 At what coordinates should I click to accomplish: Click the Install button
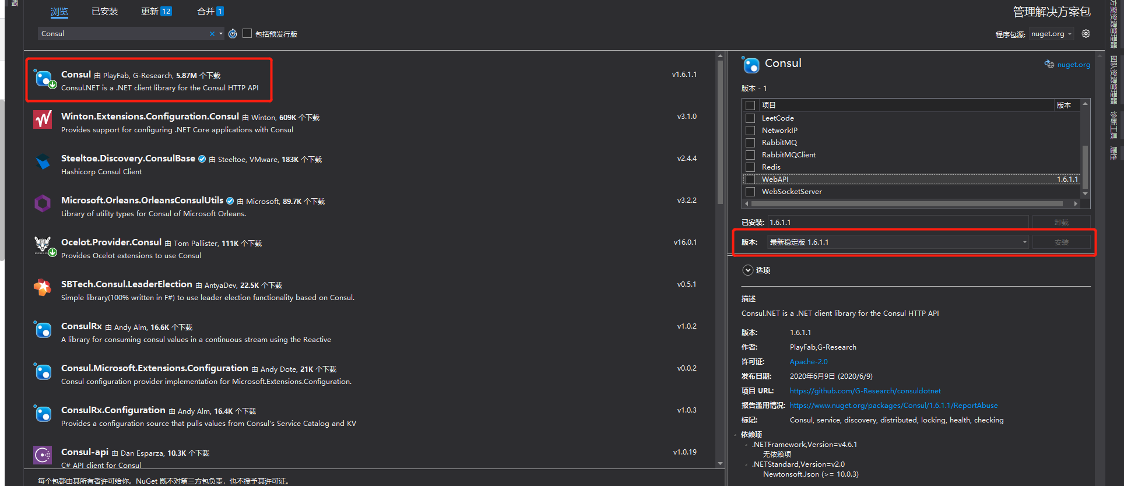pyautogui.click(x=1061, y=242)
